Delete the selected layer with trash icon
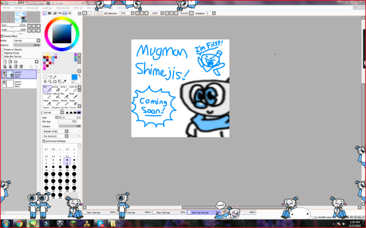Viewport: 366px width, 228px height. click(x=21, y=67)
